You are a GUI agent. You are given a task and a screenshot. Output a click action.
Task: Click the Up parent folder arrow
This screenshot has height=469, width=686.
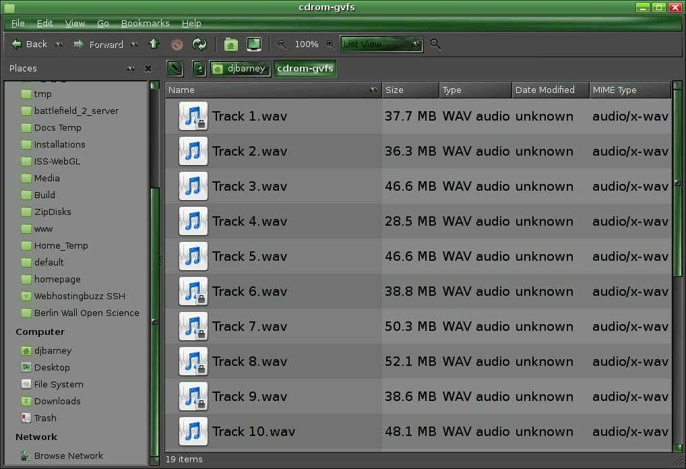tap(154, 44)
